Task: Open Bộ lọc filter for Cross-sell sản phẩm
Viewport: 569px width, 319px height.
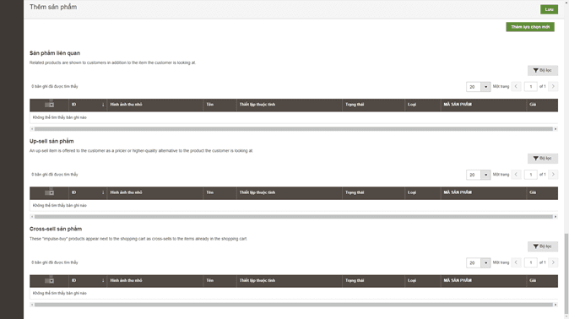Action: coord(543,246)
